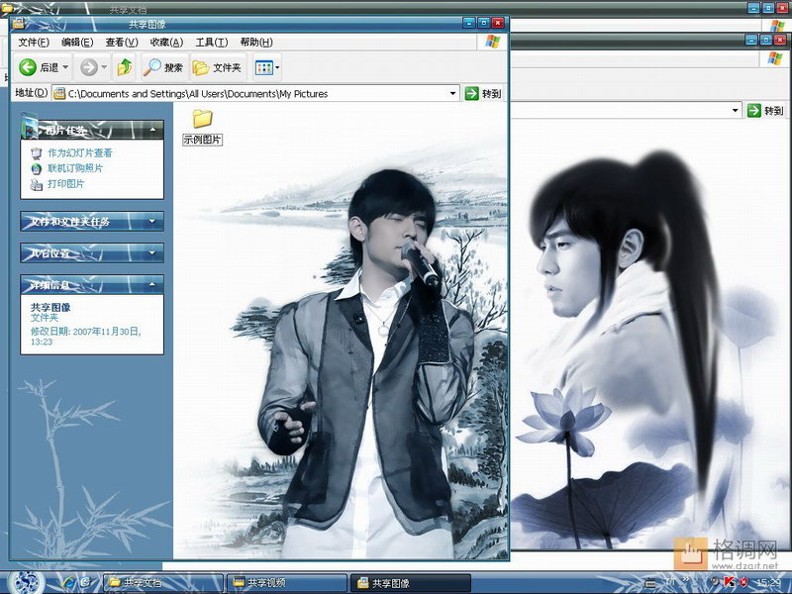Collapse the 图片任务 panel
The image size is (792, 594).
[152, 130]
